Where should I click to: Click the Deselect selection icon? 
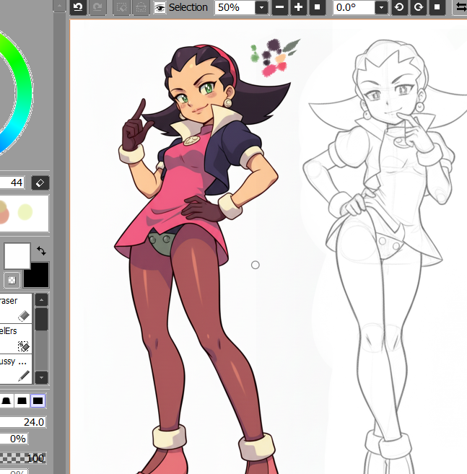point(121,7)
